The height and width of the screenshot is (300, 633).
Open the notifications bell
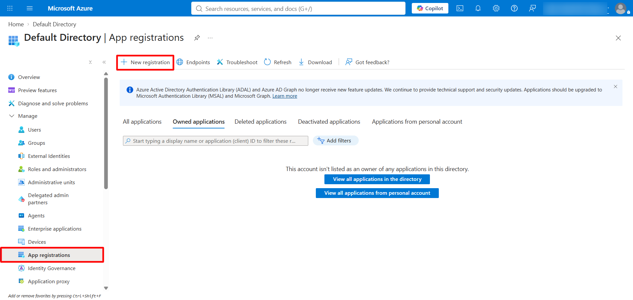pos(478,8)
